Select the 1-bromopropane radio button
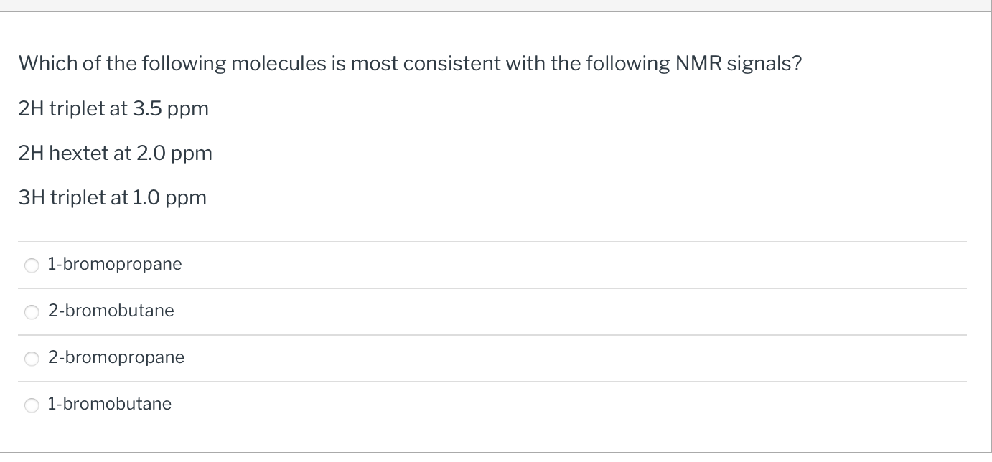992x462 pixels. pos(32,265)
